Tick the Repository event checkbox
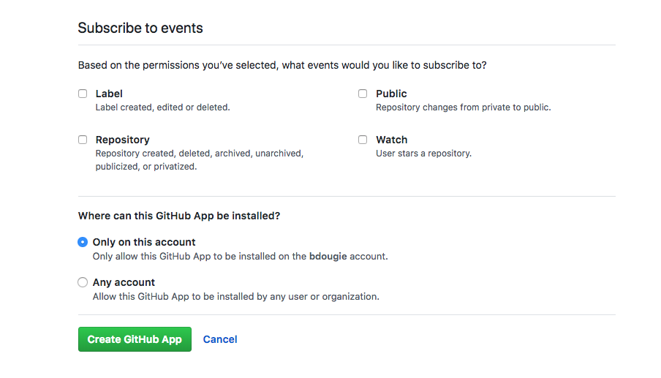The height and width of the screenshot is (378, 661). click(83, 140)
